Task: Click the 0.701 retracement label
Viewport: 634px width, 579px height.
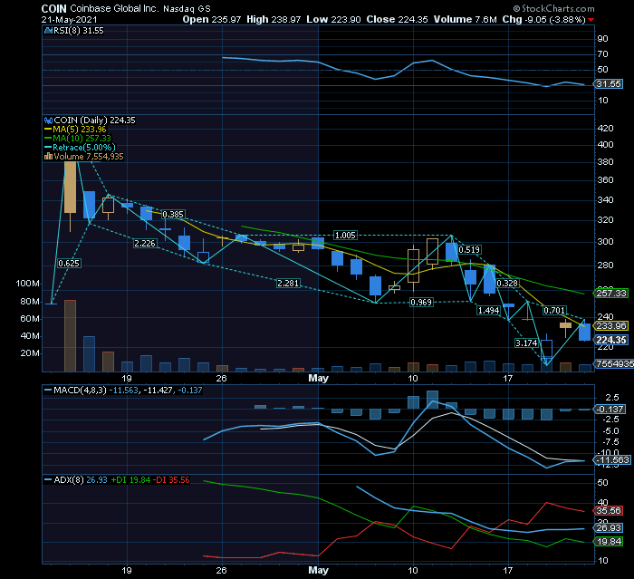Action: point(554,310)
